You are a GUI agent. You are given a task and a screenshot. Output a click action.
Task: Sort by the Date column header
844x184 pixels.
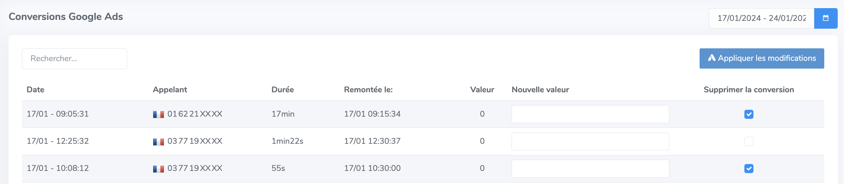pyautogui.click(x=35, y=90)
